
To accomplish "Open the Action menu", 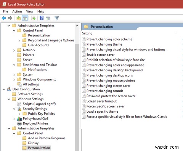I will [17, 11].
